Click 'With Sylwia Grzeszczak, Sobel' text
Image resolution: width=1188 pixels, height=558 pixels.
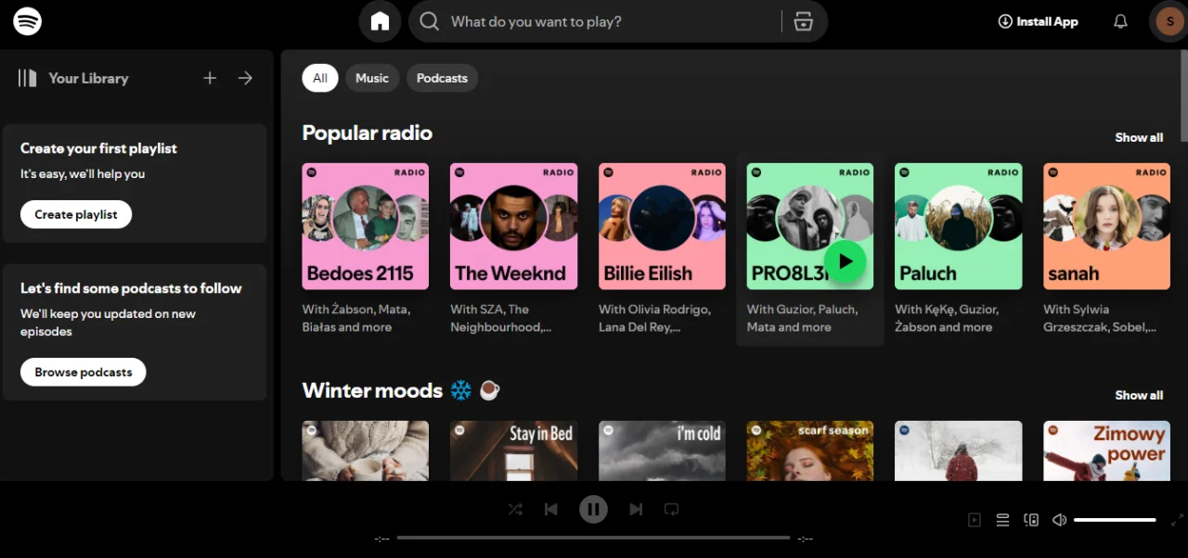[x=1100, y=318]
